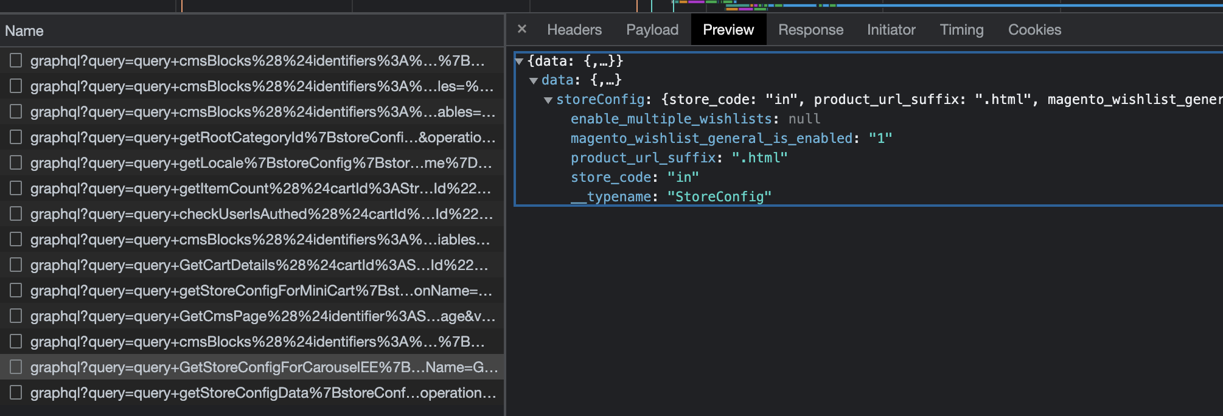The width and height of the screenshot is (1223, 416).
Task: Check the getItemCount request checkbox
Action: click(16, 188)
